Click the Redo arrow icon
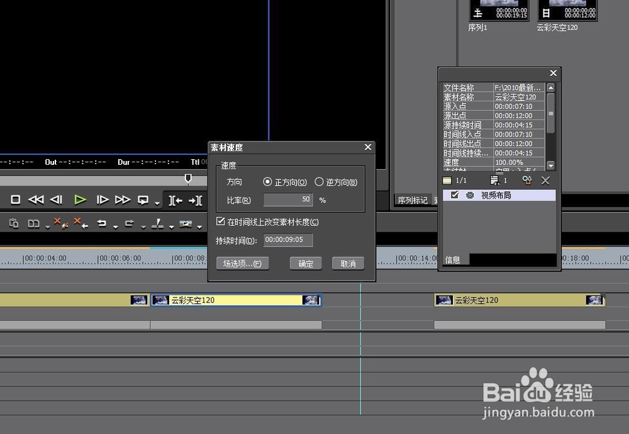 pyautogui.click(x=129, y=223)
